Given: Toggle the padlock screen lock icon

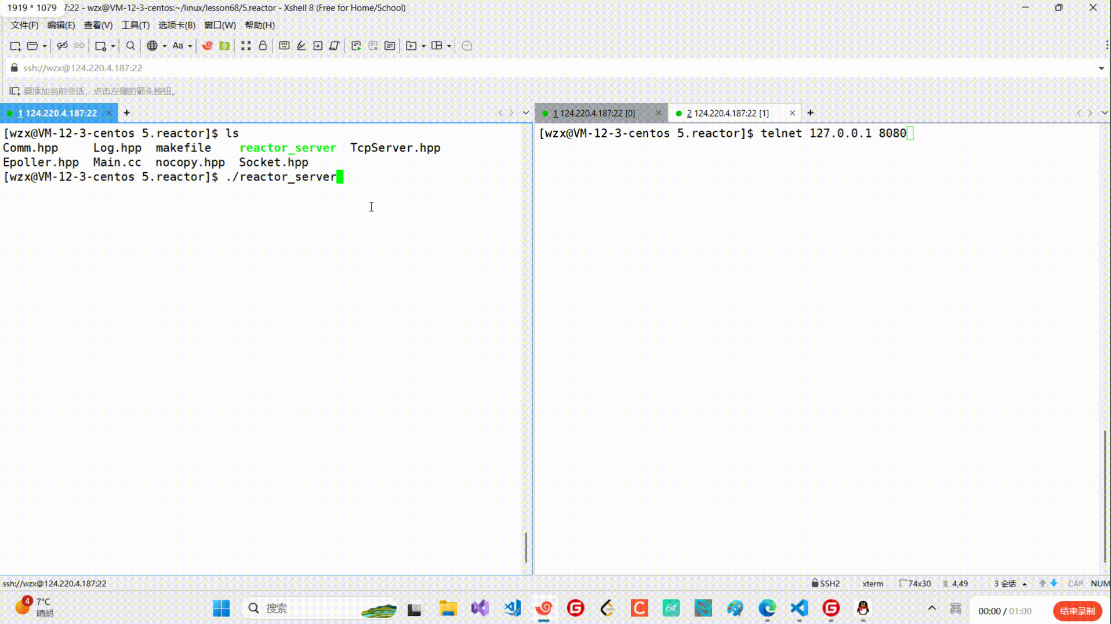Looking at the screenshot, I should (263, 46).
